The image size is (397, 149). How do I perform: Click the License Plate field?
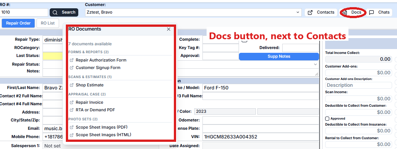tap(260, 129)
